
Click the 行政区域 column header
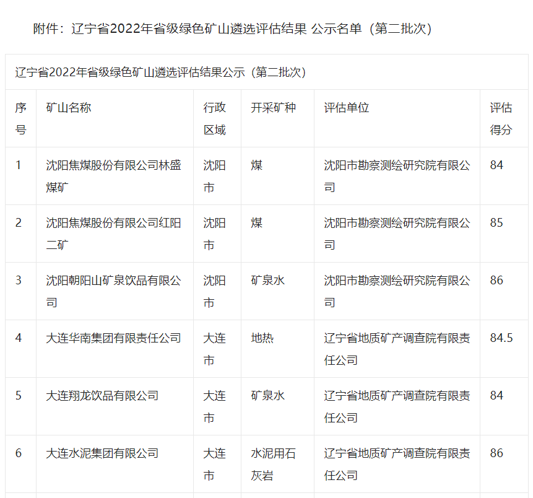215,118
